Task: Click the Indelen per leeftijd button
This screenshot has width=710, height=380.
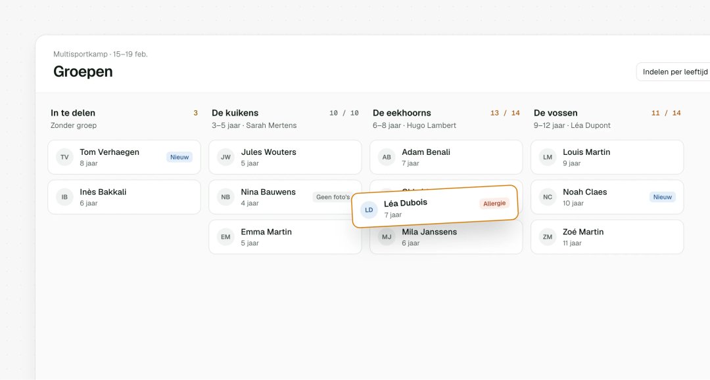Action: click(x=674, y=72)
